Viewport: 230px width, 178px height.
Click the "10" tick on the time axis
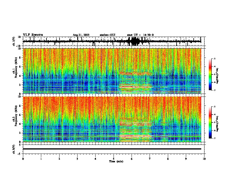[x=204, y=159]
